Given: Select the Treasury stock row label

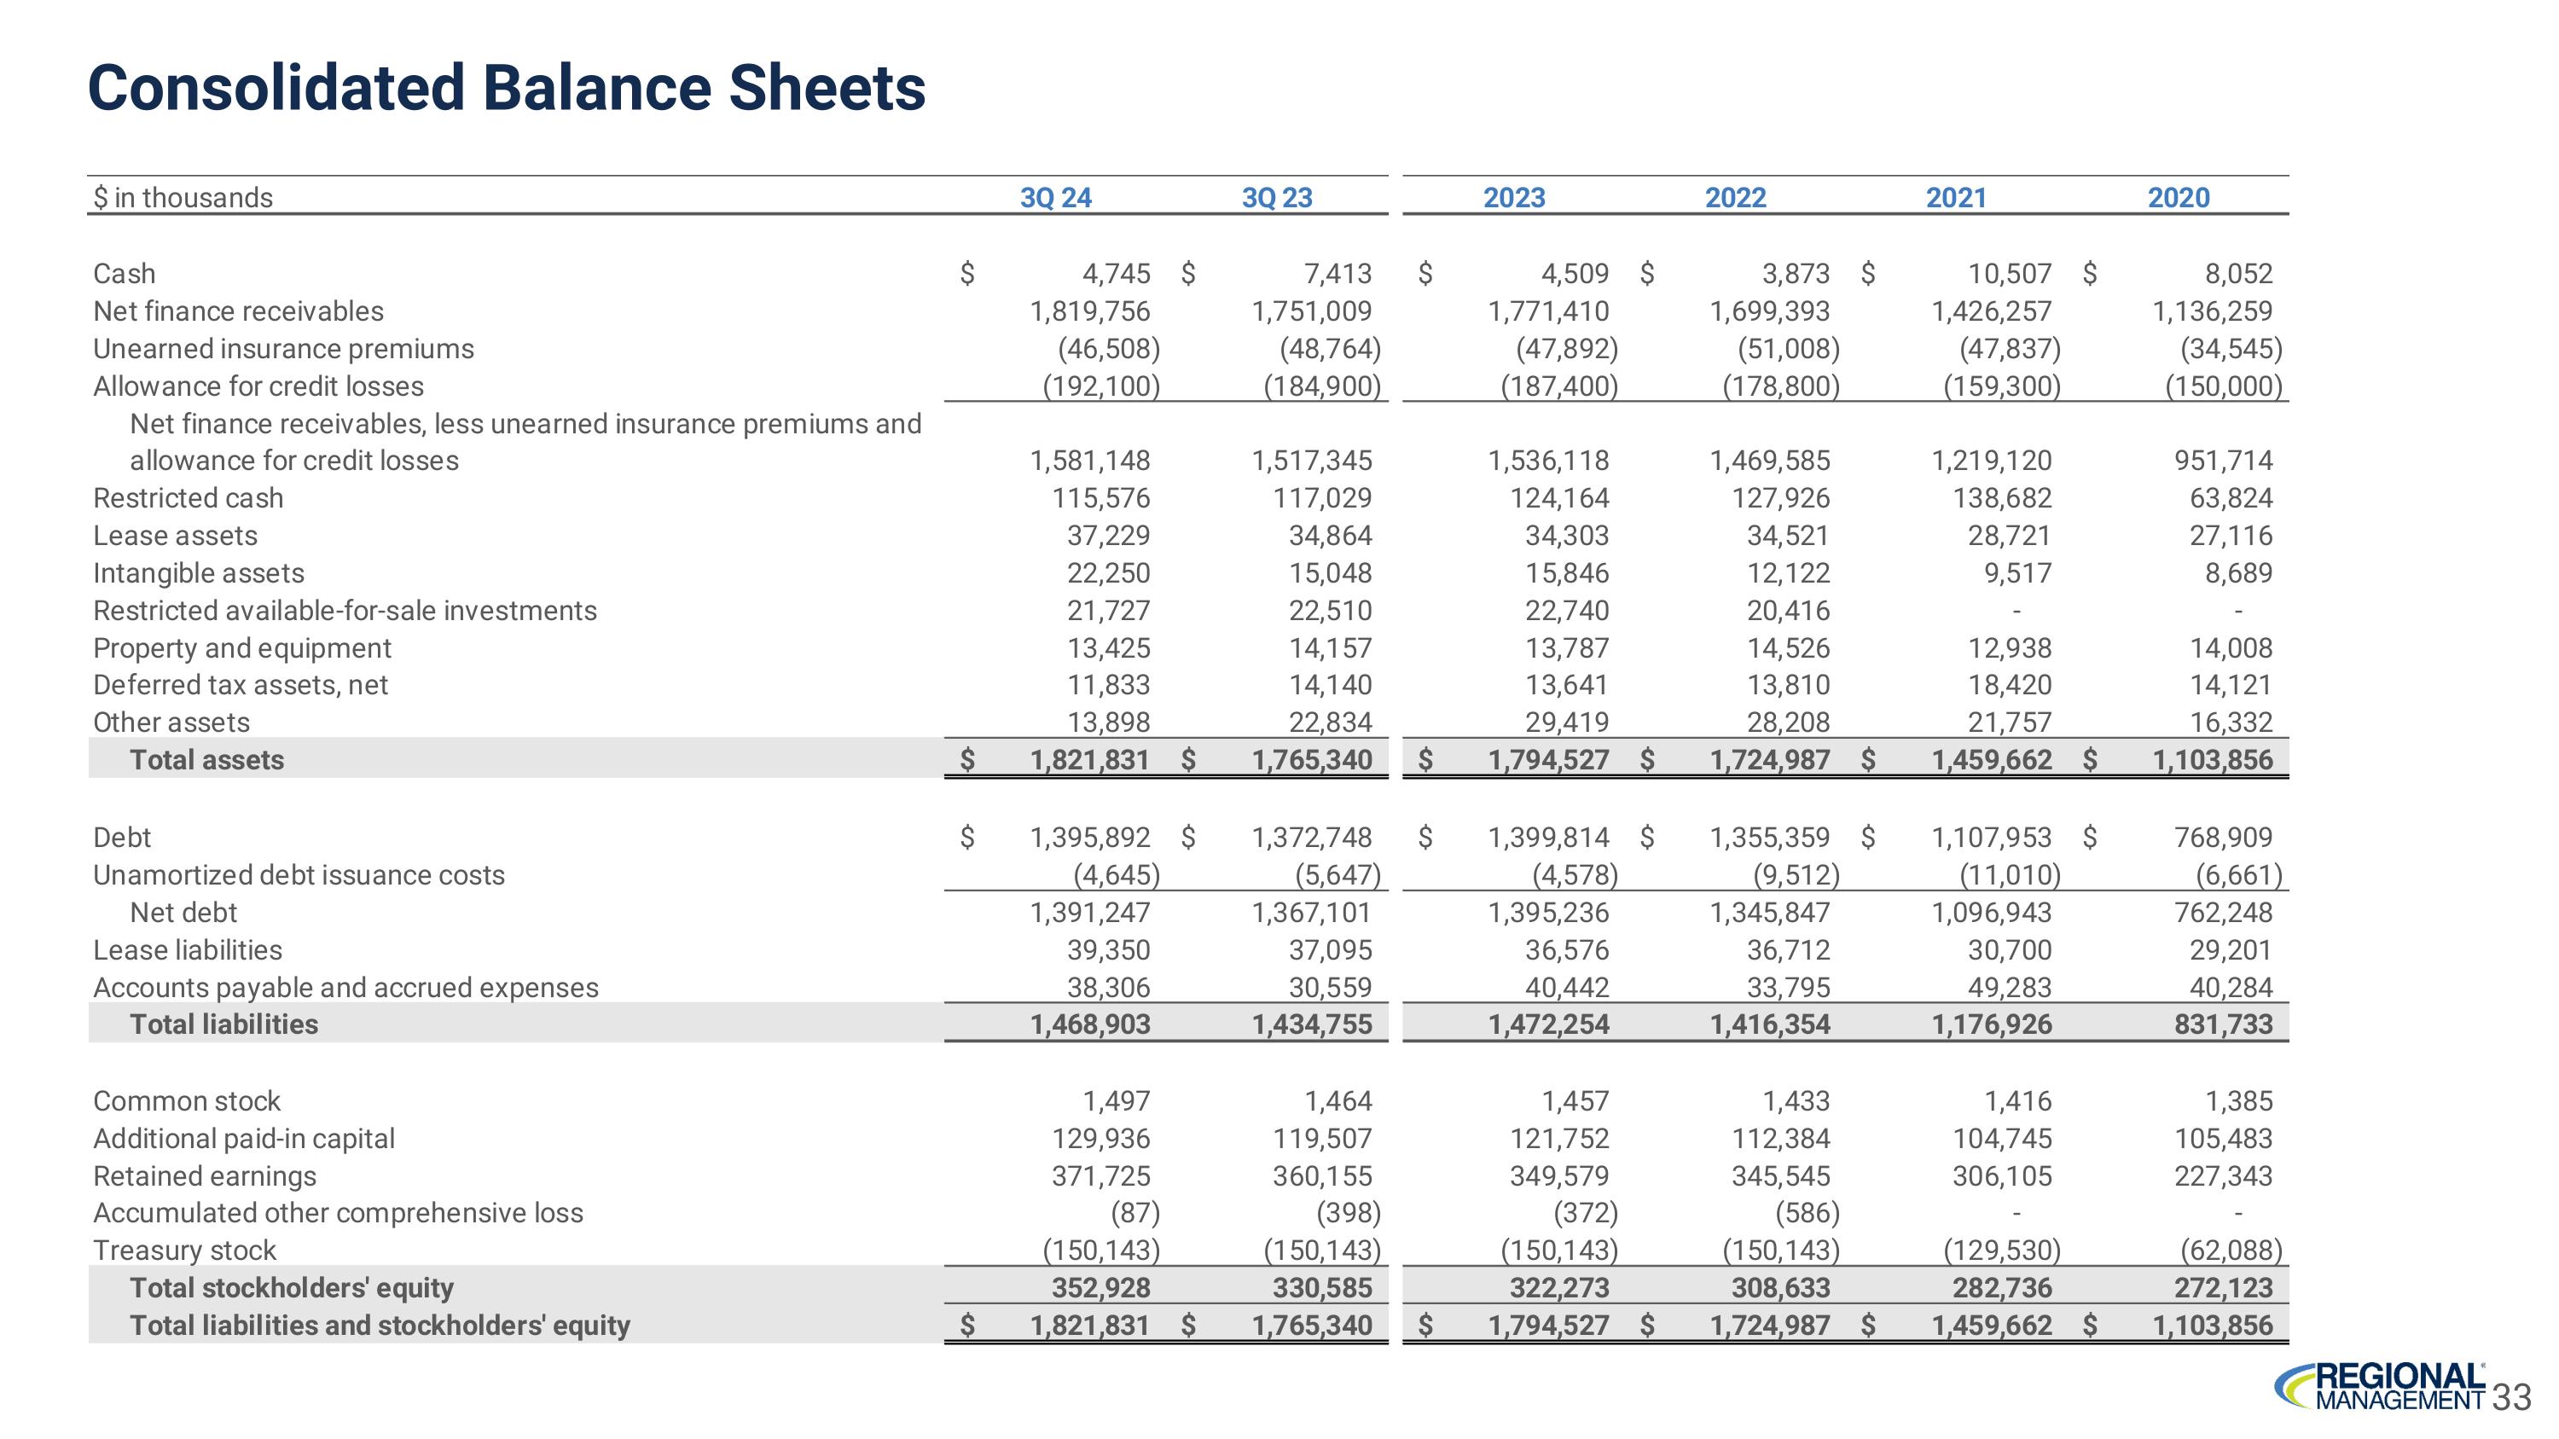Looking at the screenshot, I should pyautogui.click(x=185, y=1250).
